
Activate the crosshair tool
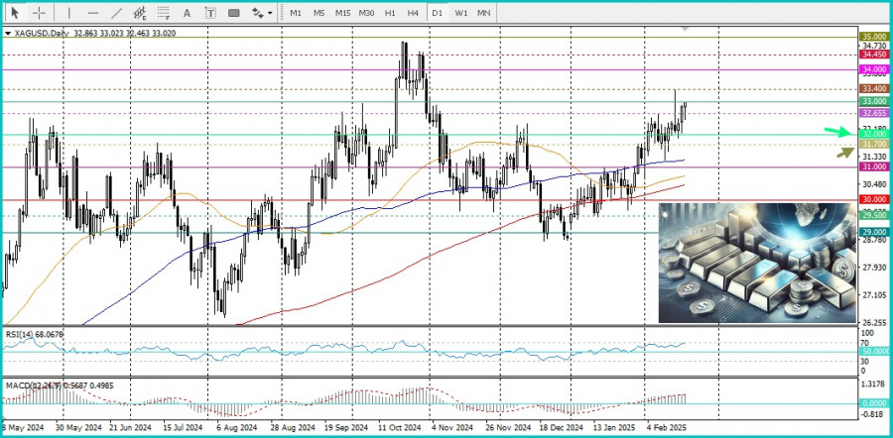[x=39, y=13]
